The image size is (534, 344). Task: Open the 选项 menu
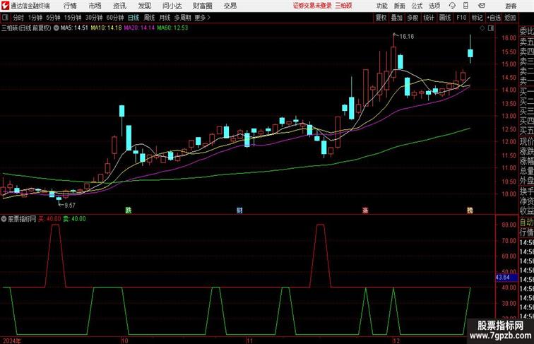click(434, 6)
